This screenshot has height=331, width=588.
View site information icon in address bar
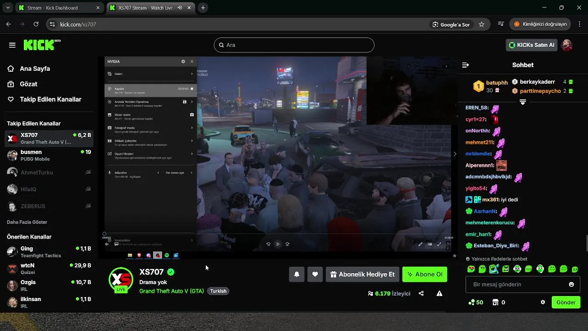tap(52, 24)
